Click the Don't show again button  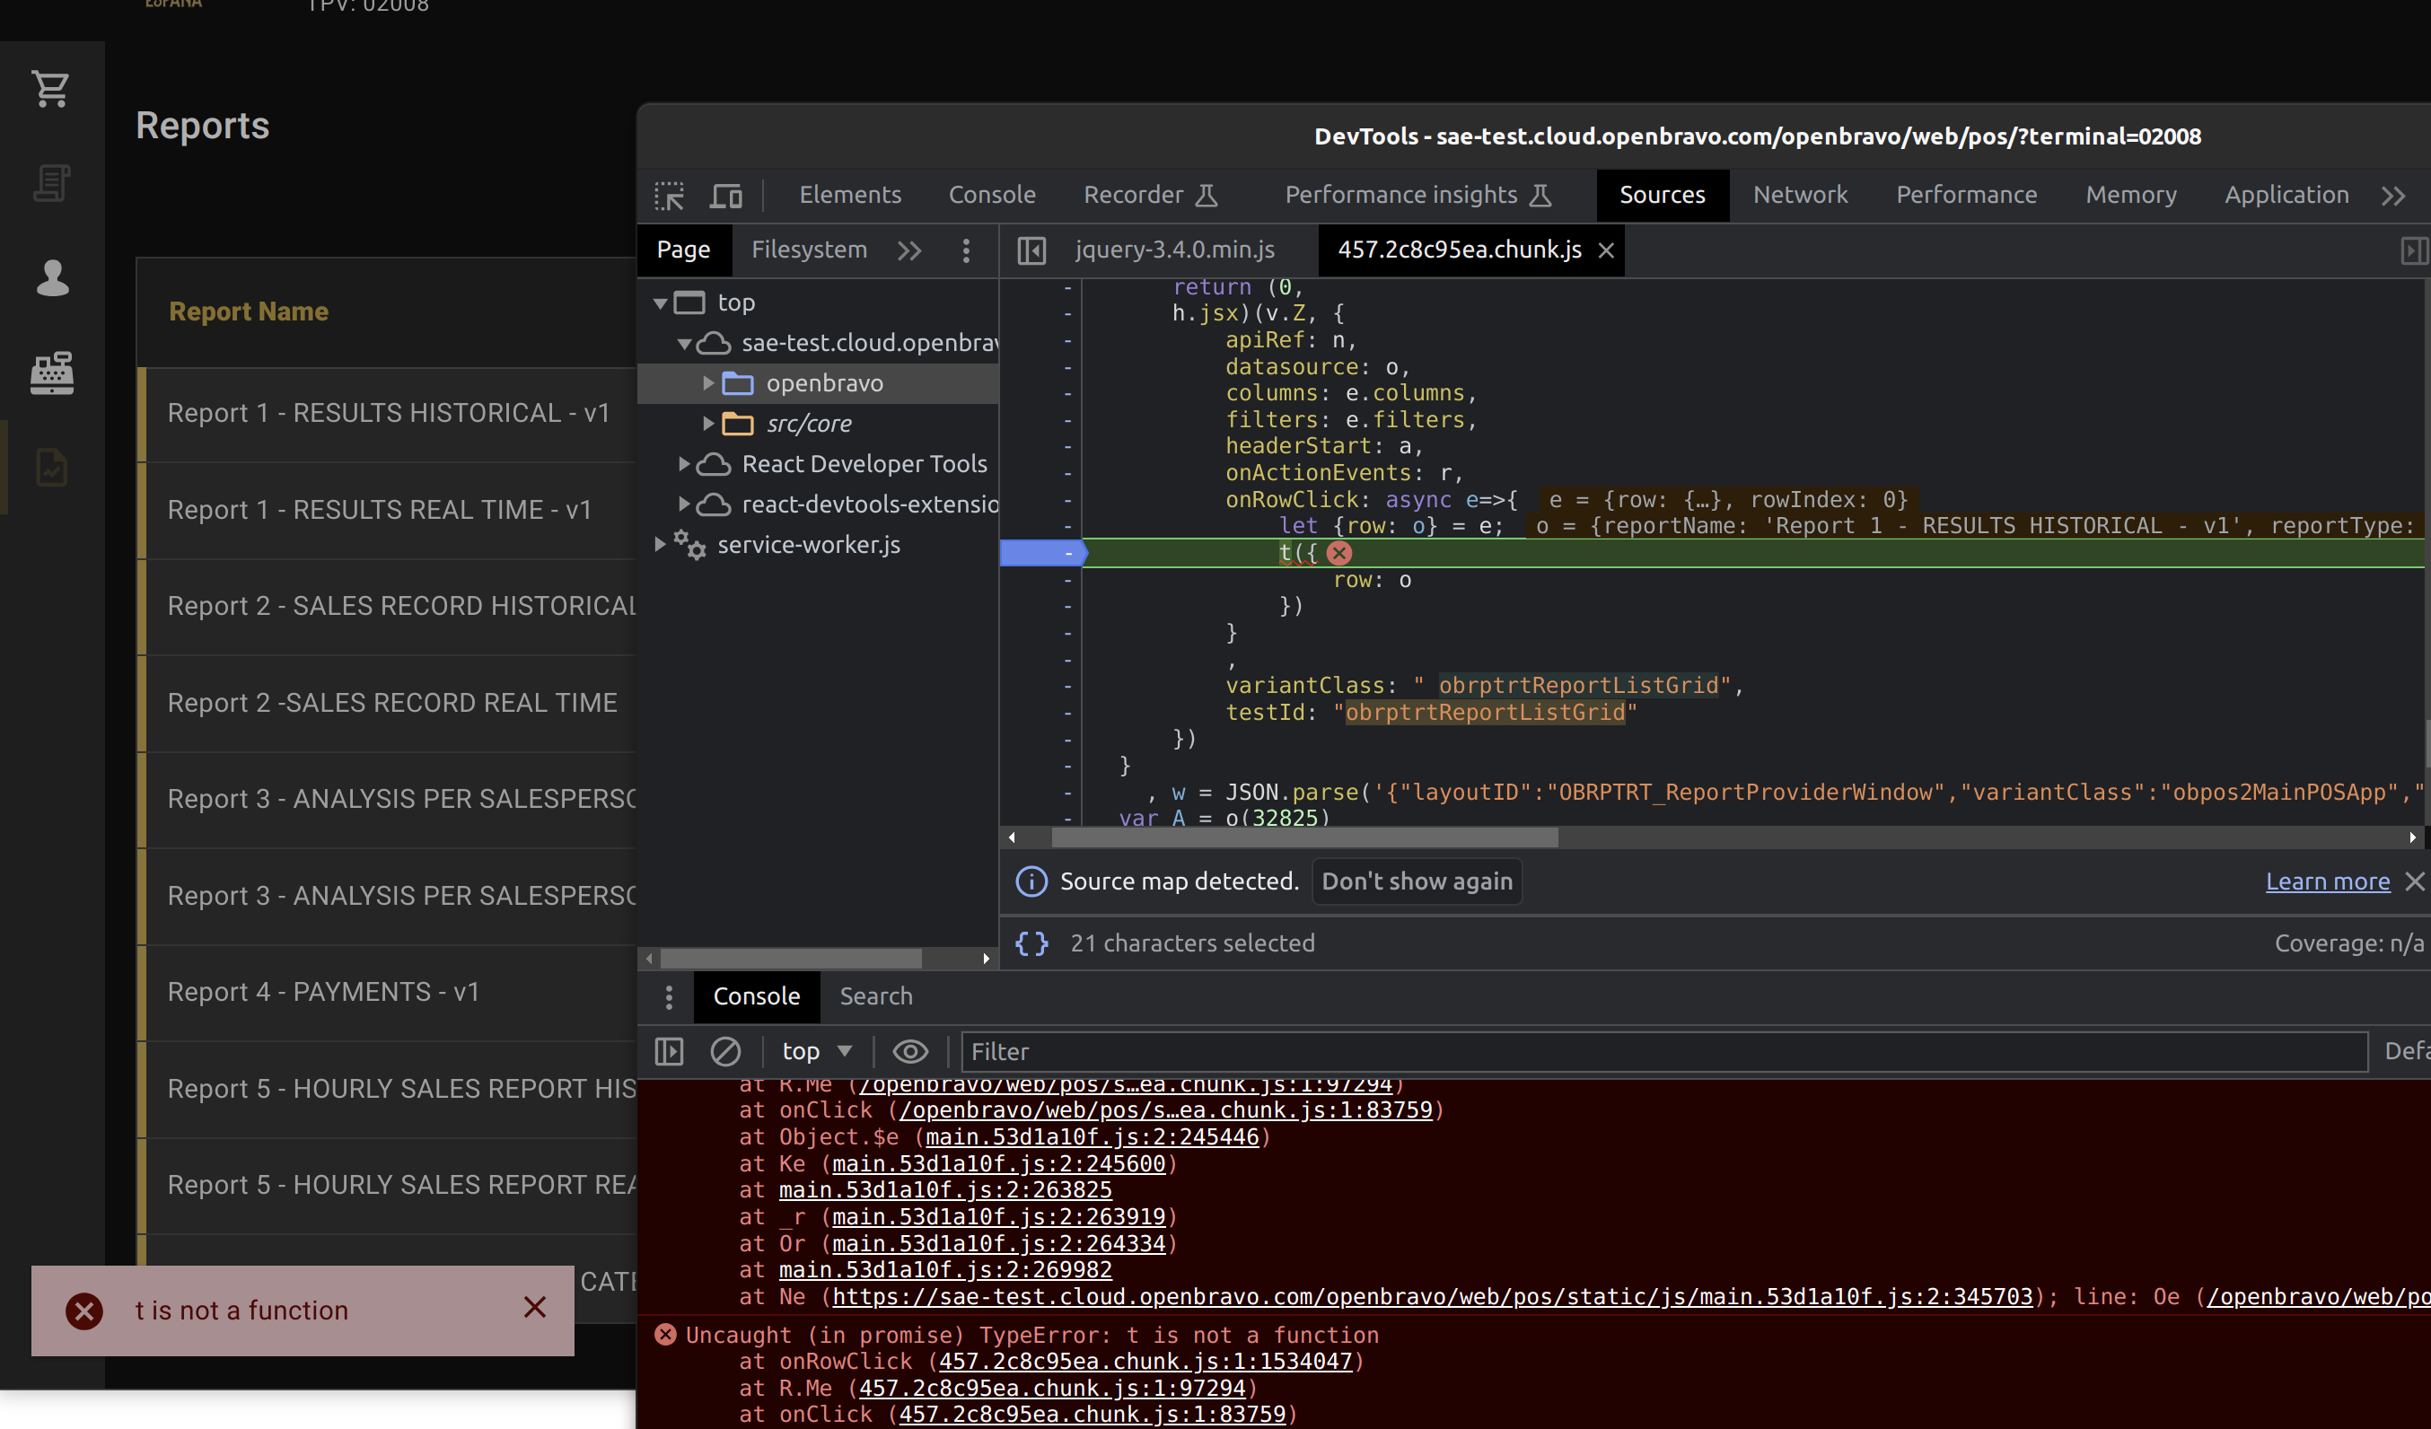pos(1417,881)
